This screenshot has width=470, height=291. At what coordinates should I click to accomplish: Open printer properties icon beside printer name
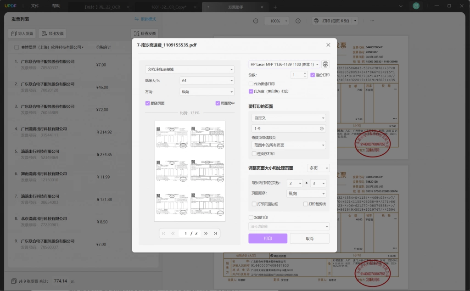[325, 64]
